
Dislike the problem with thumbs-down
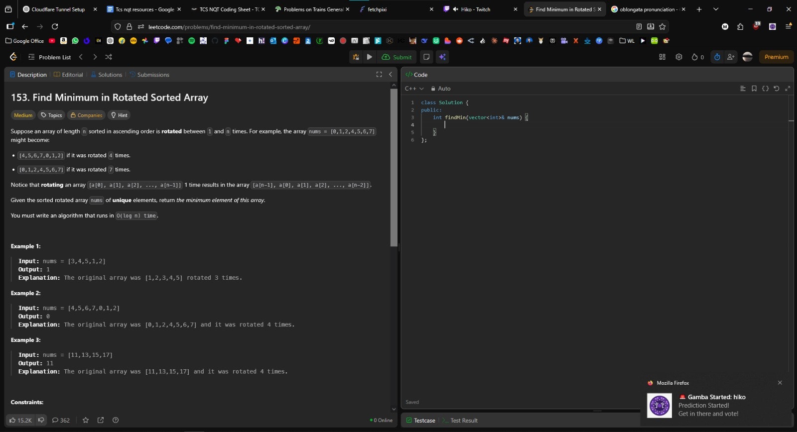(x=41, y=420)
